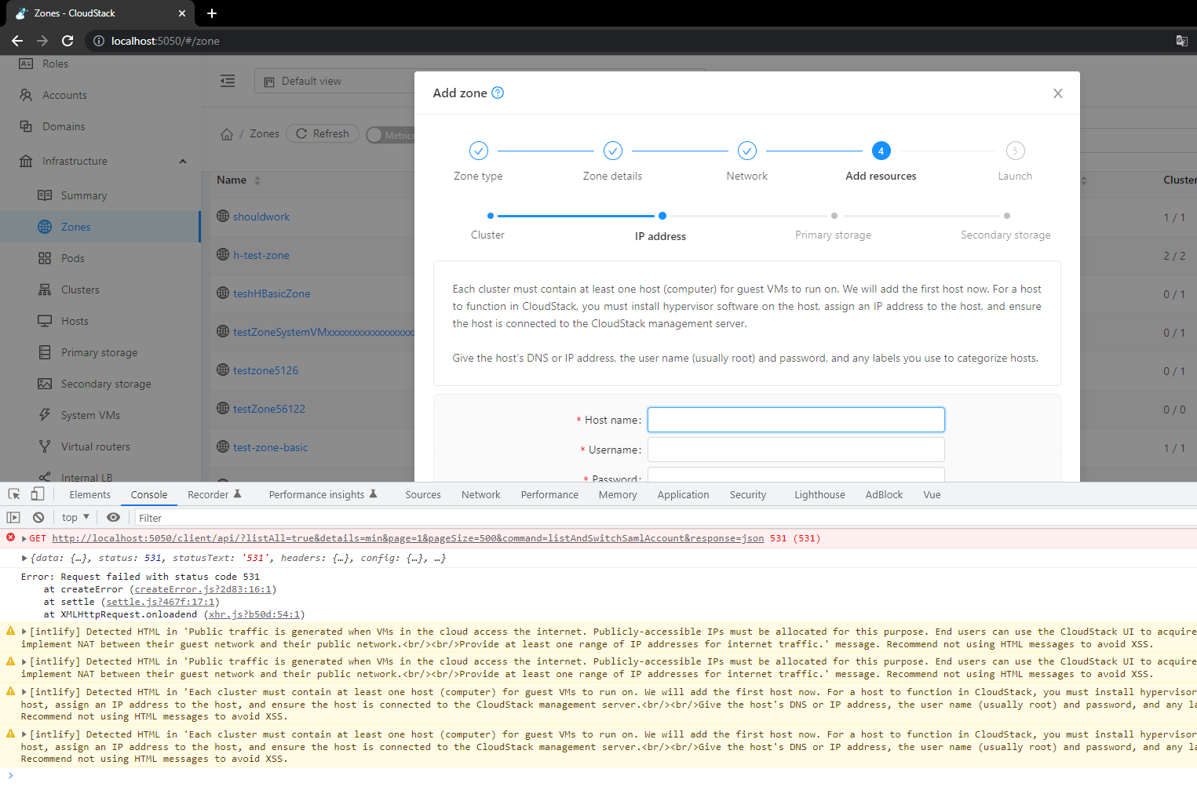The image size is (1197, 794).
Task: Open the Lighthouse DevTools tab
Action: click(x=819, y=494)
